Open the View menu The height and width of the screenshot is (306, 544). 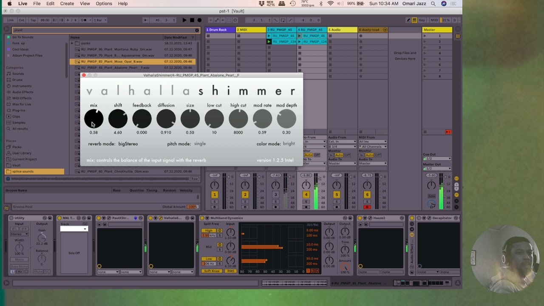[x=85, y=3]
